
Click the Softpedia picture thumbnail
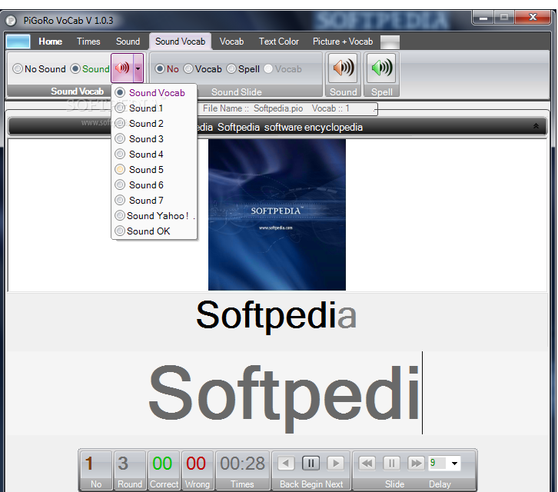(277, 214)
